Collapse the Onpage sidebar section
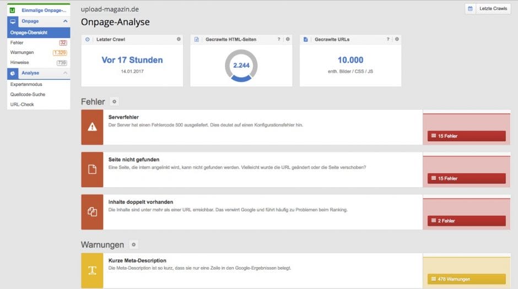Image resolution: width=518 pixels, height=289 pixels. 65,21
